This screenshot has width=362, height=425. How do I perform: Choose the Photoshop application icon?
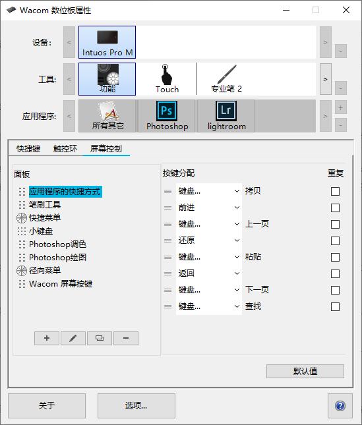point(166,116)
